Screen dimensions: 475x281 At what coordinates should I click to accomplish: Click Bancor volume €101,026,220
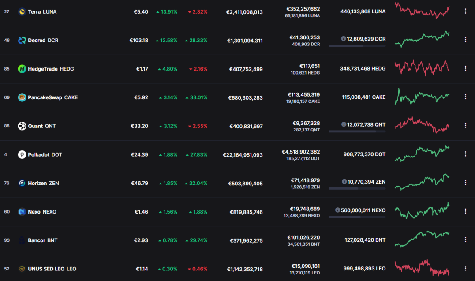click(x=303, y=237)
